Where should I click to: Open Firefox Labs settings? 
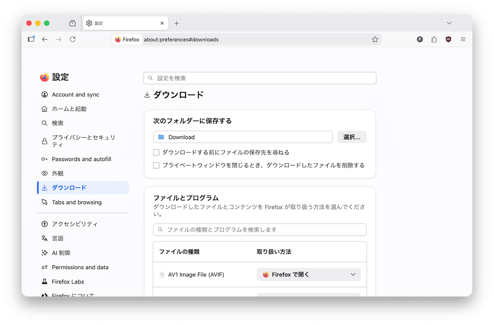tap(83, 282)
